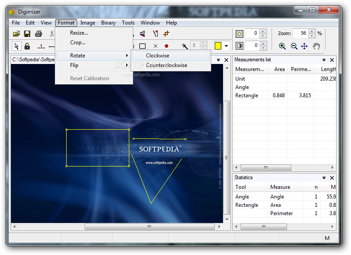Increase the Zoom percentage with up arrow
The width and height of the screenshot is (351, 255).
tap(312, 32)
